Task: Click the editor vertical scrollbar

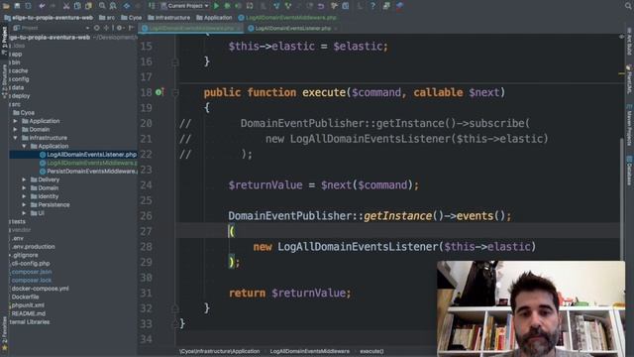Action: (622, 198)
